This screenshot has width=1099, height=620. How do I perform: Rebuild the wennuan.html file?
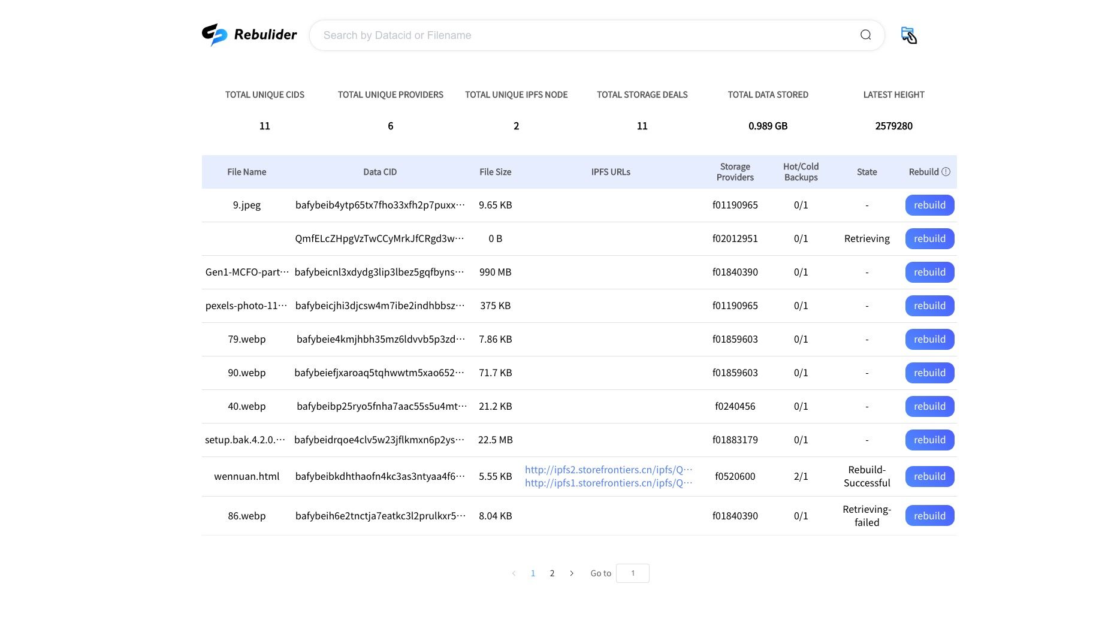929,476
